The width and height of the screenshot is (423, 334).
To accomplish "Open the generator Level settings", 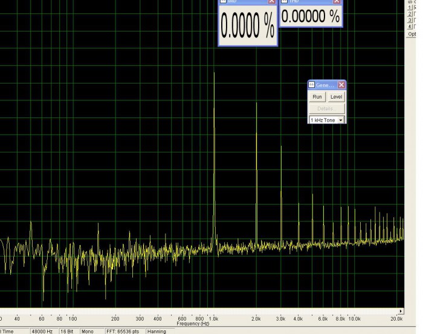I will pyautogui.click(x=336, y=97).
